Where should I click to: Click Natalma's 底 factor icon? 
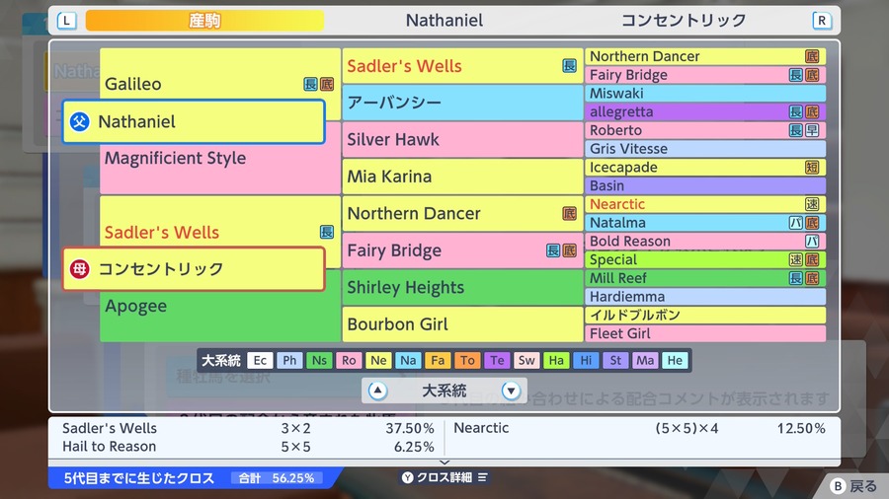[x=812, y=223]
